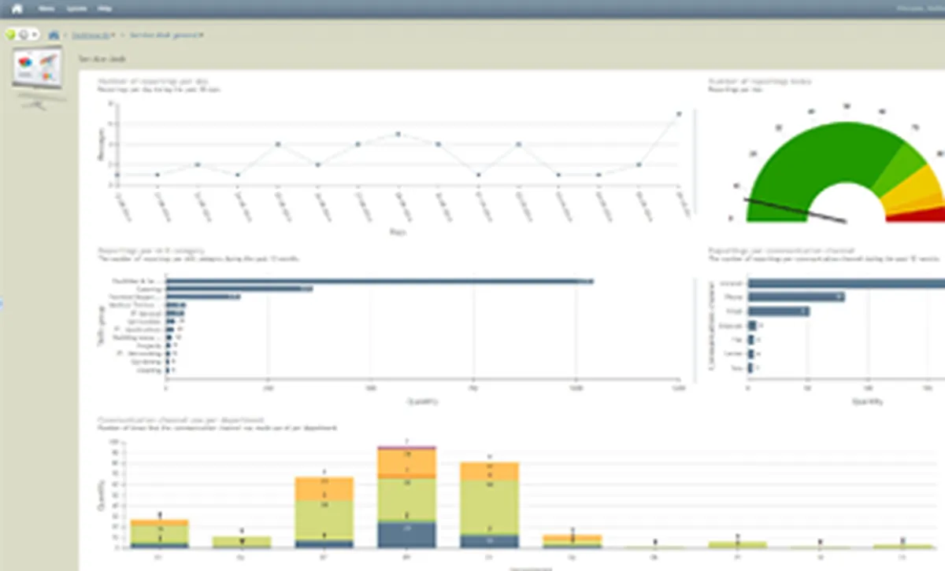Open the Help menu in top bar
The height and width of the screenshot is (571, 945).
[x=105, y=9]
